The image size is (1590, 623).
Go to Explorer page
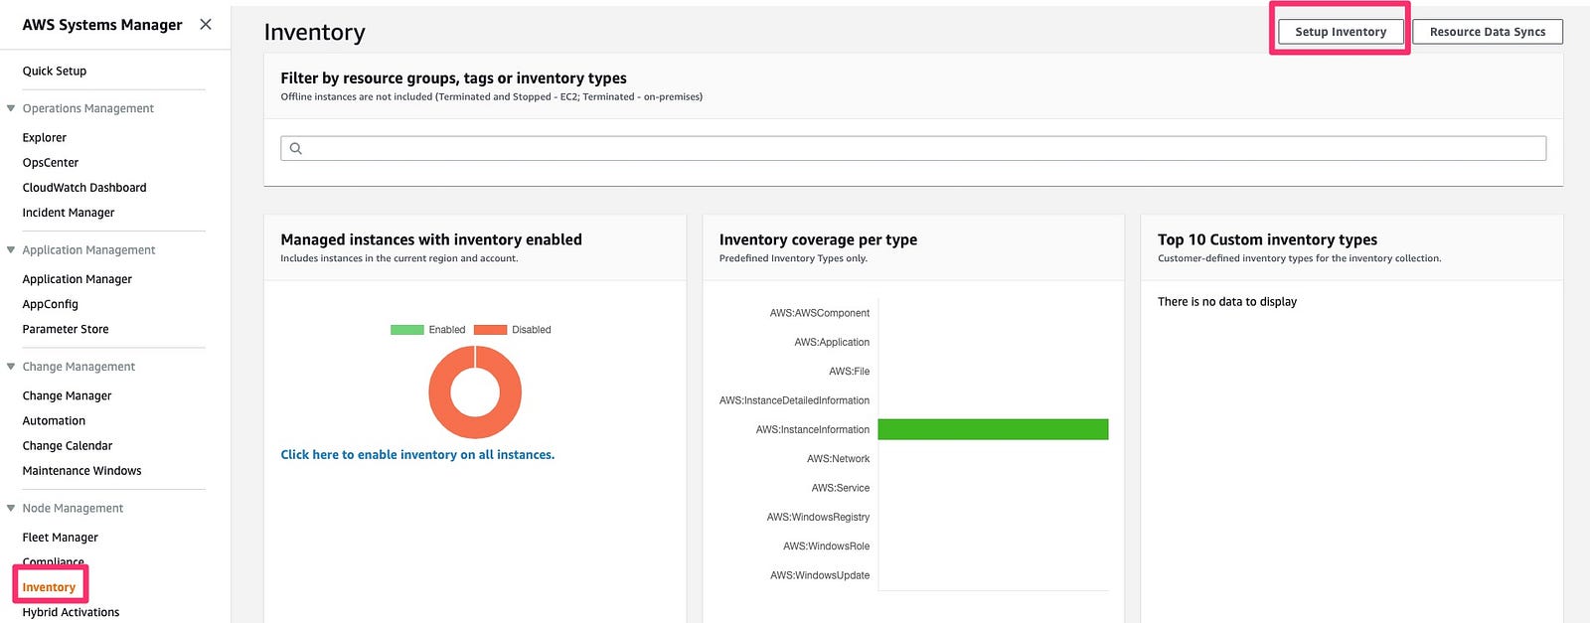[x=45, y=138]
